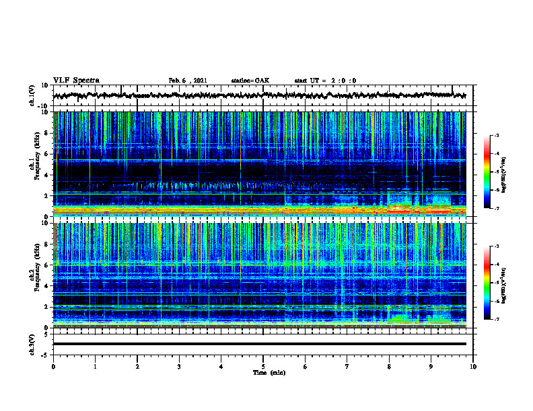Click the "ch.3(V)" axis label
533x411 pixels.
pyautogui.click(x=32, y=345)
